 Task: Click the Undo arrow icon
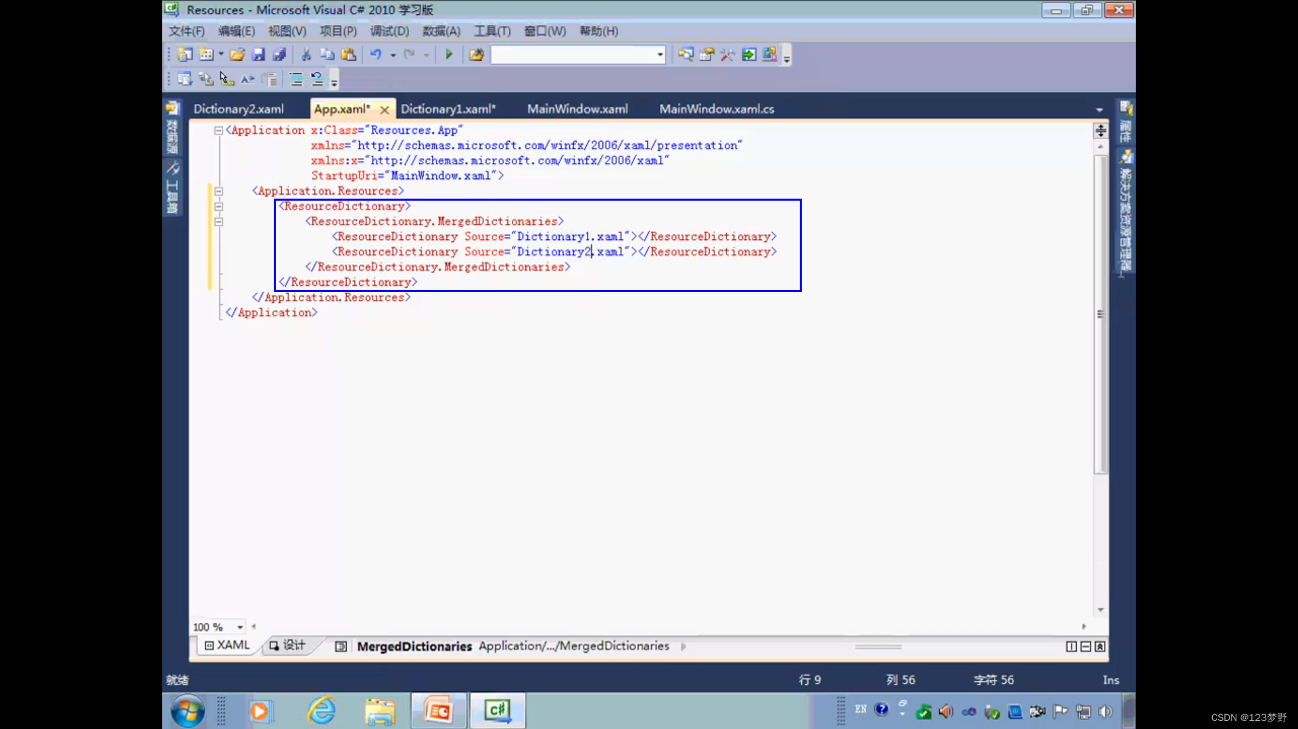pyautogui.click(x=376, y=55)
